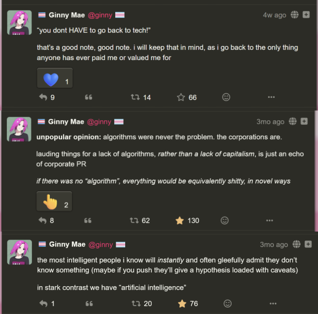Screen dimensions: 318x314
Task: Add emoji reaction to first post
Action: click(x=226, y=97)
